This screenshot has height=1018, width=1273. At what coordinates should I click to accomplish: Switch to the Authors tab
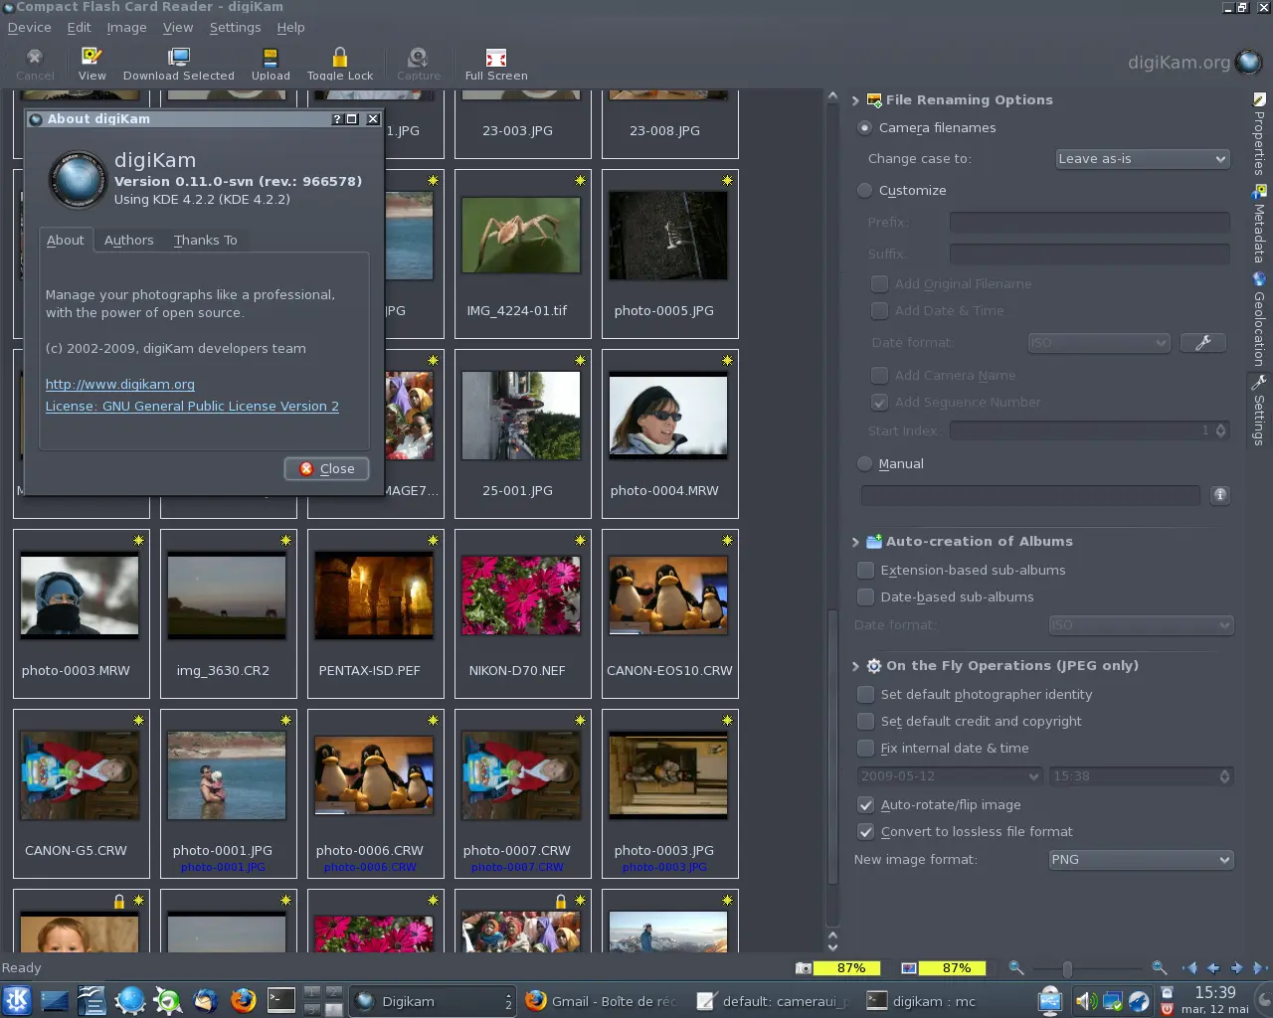[128, 240]
